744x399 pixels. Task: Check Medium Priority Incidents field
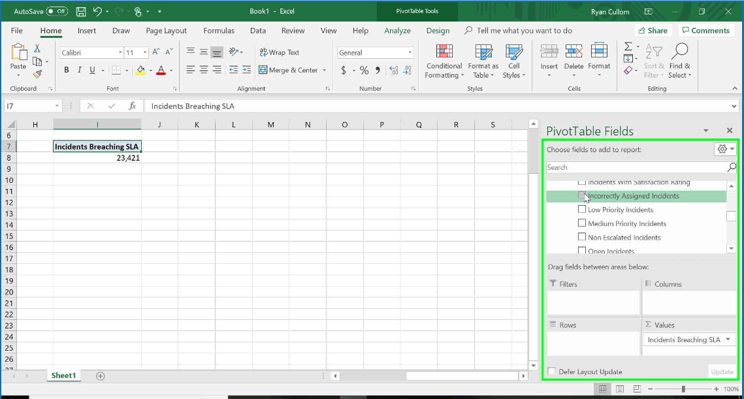pos(582,223)
